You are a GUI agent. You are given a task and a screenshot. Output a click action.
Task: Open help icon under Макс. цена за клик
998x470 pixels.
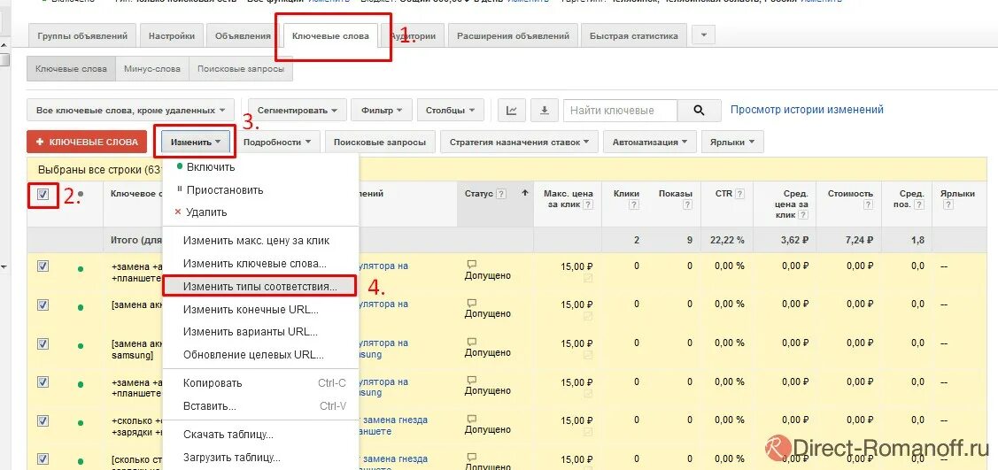(x=588, y=204)
